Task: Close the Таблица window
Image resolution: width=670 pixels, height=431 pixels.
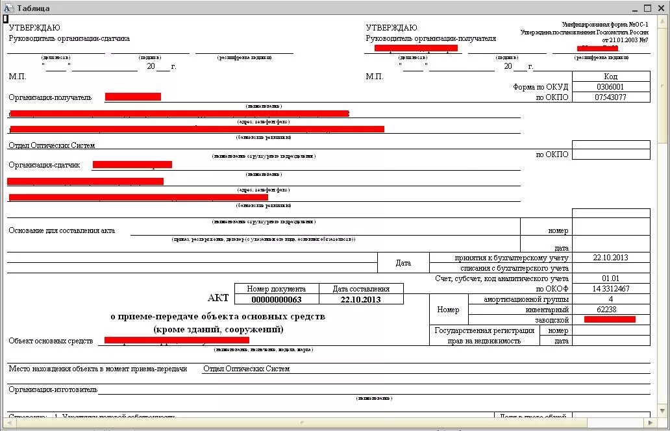Action: (661, 8)
